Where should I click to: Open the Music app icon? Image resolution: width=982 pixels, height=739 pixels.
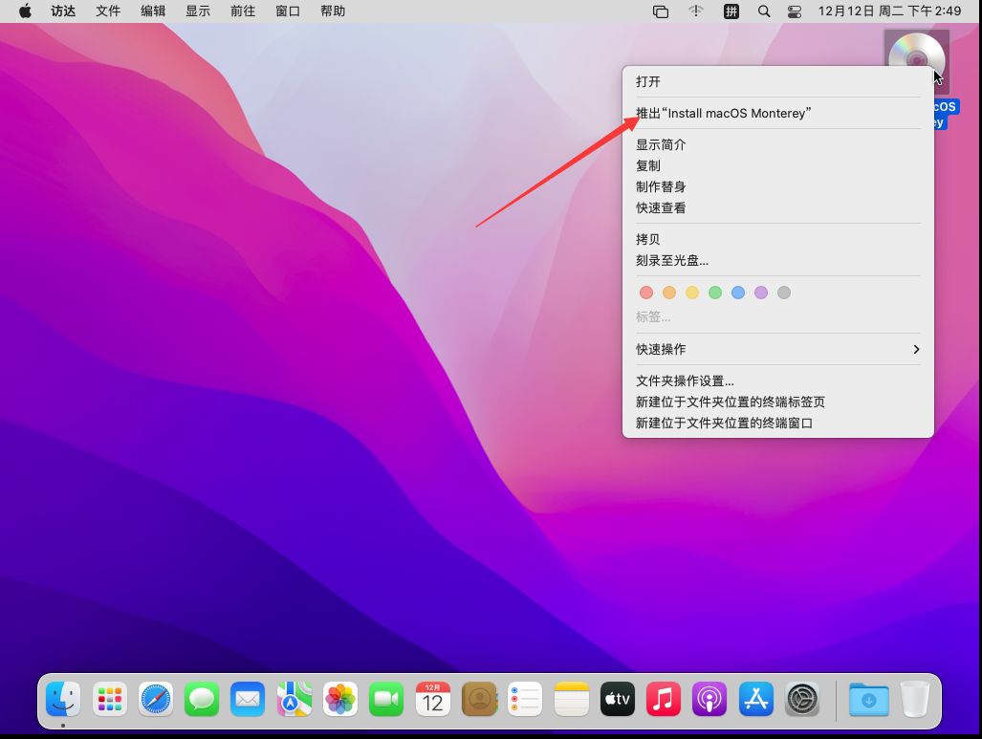664,700
